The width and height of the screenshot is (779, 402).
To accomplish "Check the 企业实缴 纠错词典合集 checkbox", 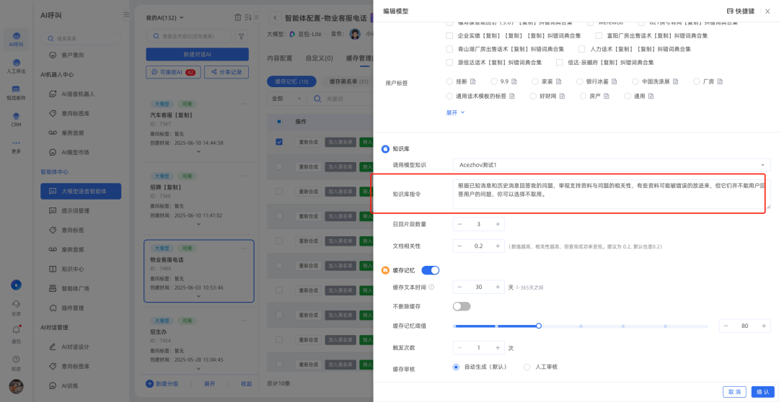I will (x=449, y=36).
